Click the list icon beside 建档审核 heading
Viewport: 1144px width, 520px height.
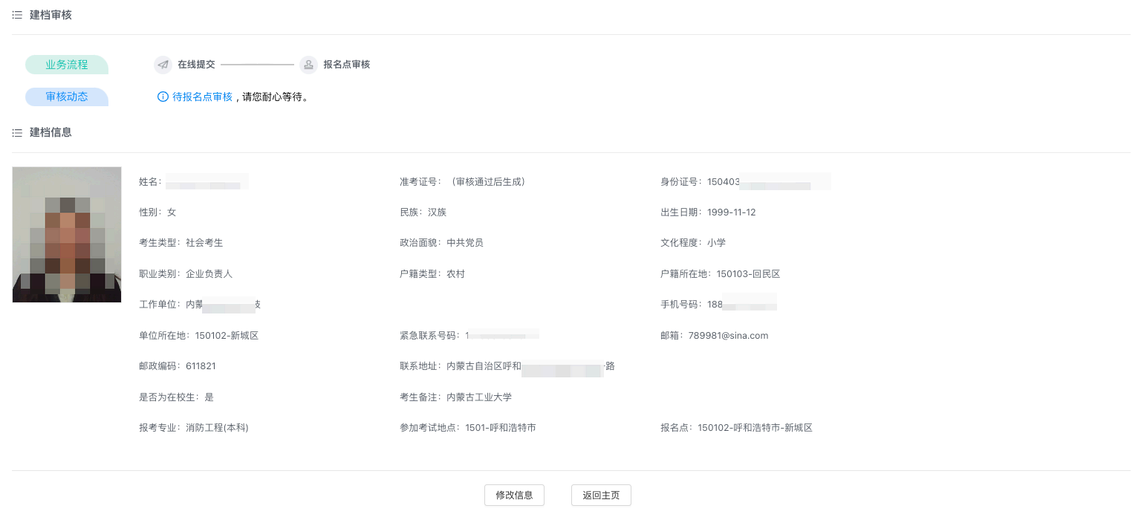click(17, 15)
